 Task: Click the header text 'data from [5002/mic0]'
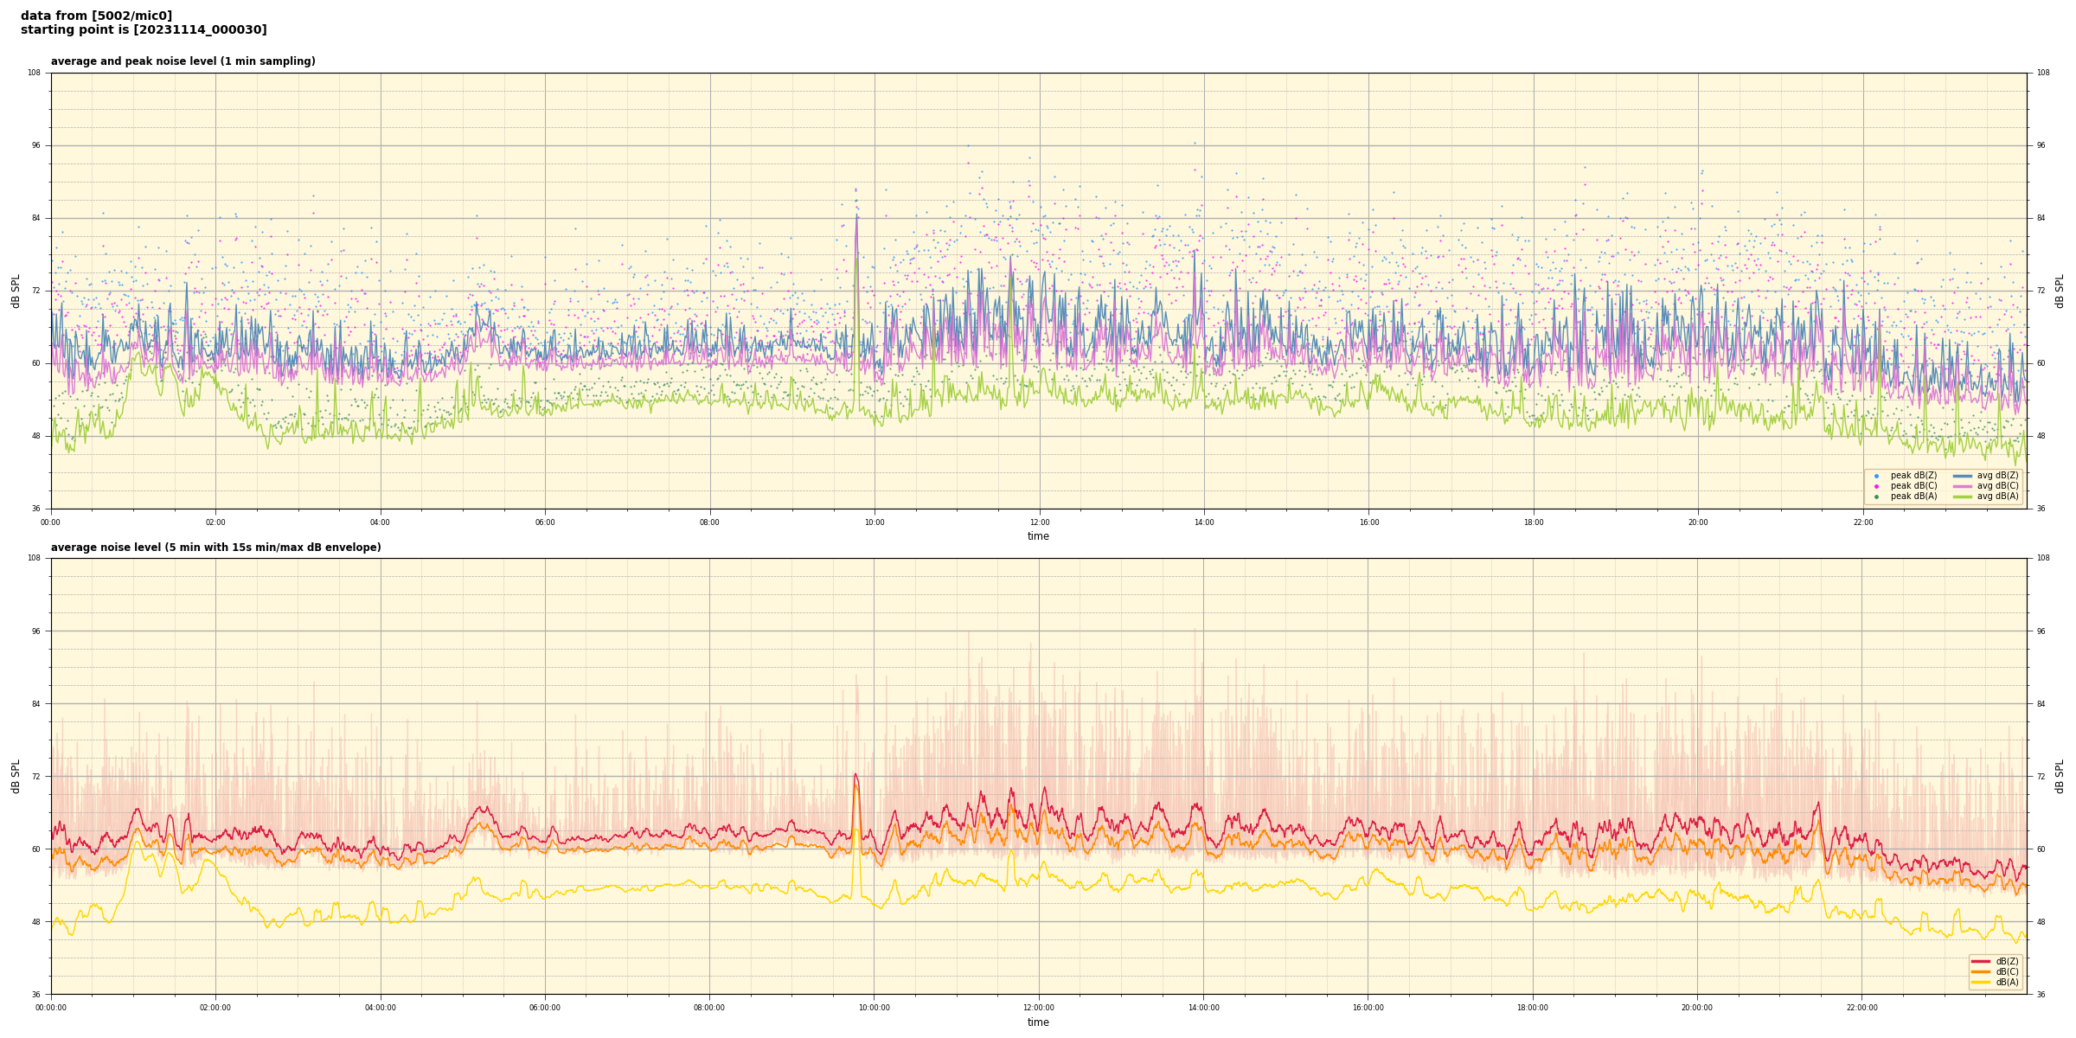coord(96,16)
